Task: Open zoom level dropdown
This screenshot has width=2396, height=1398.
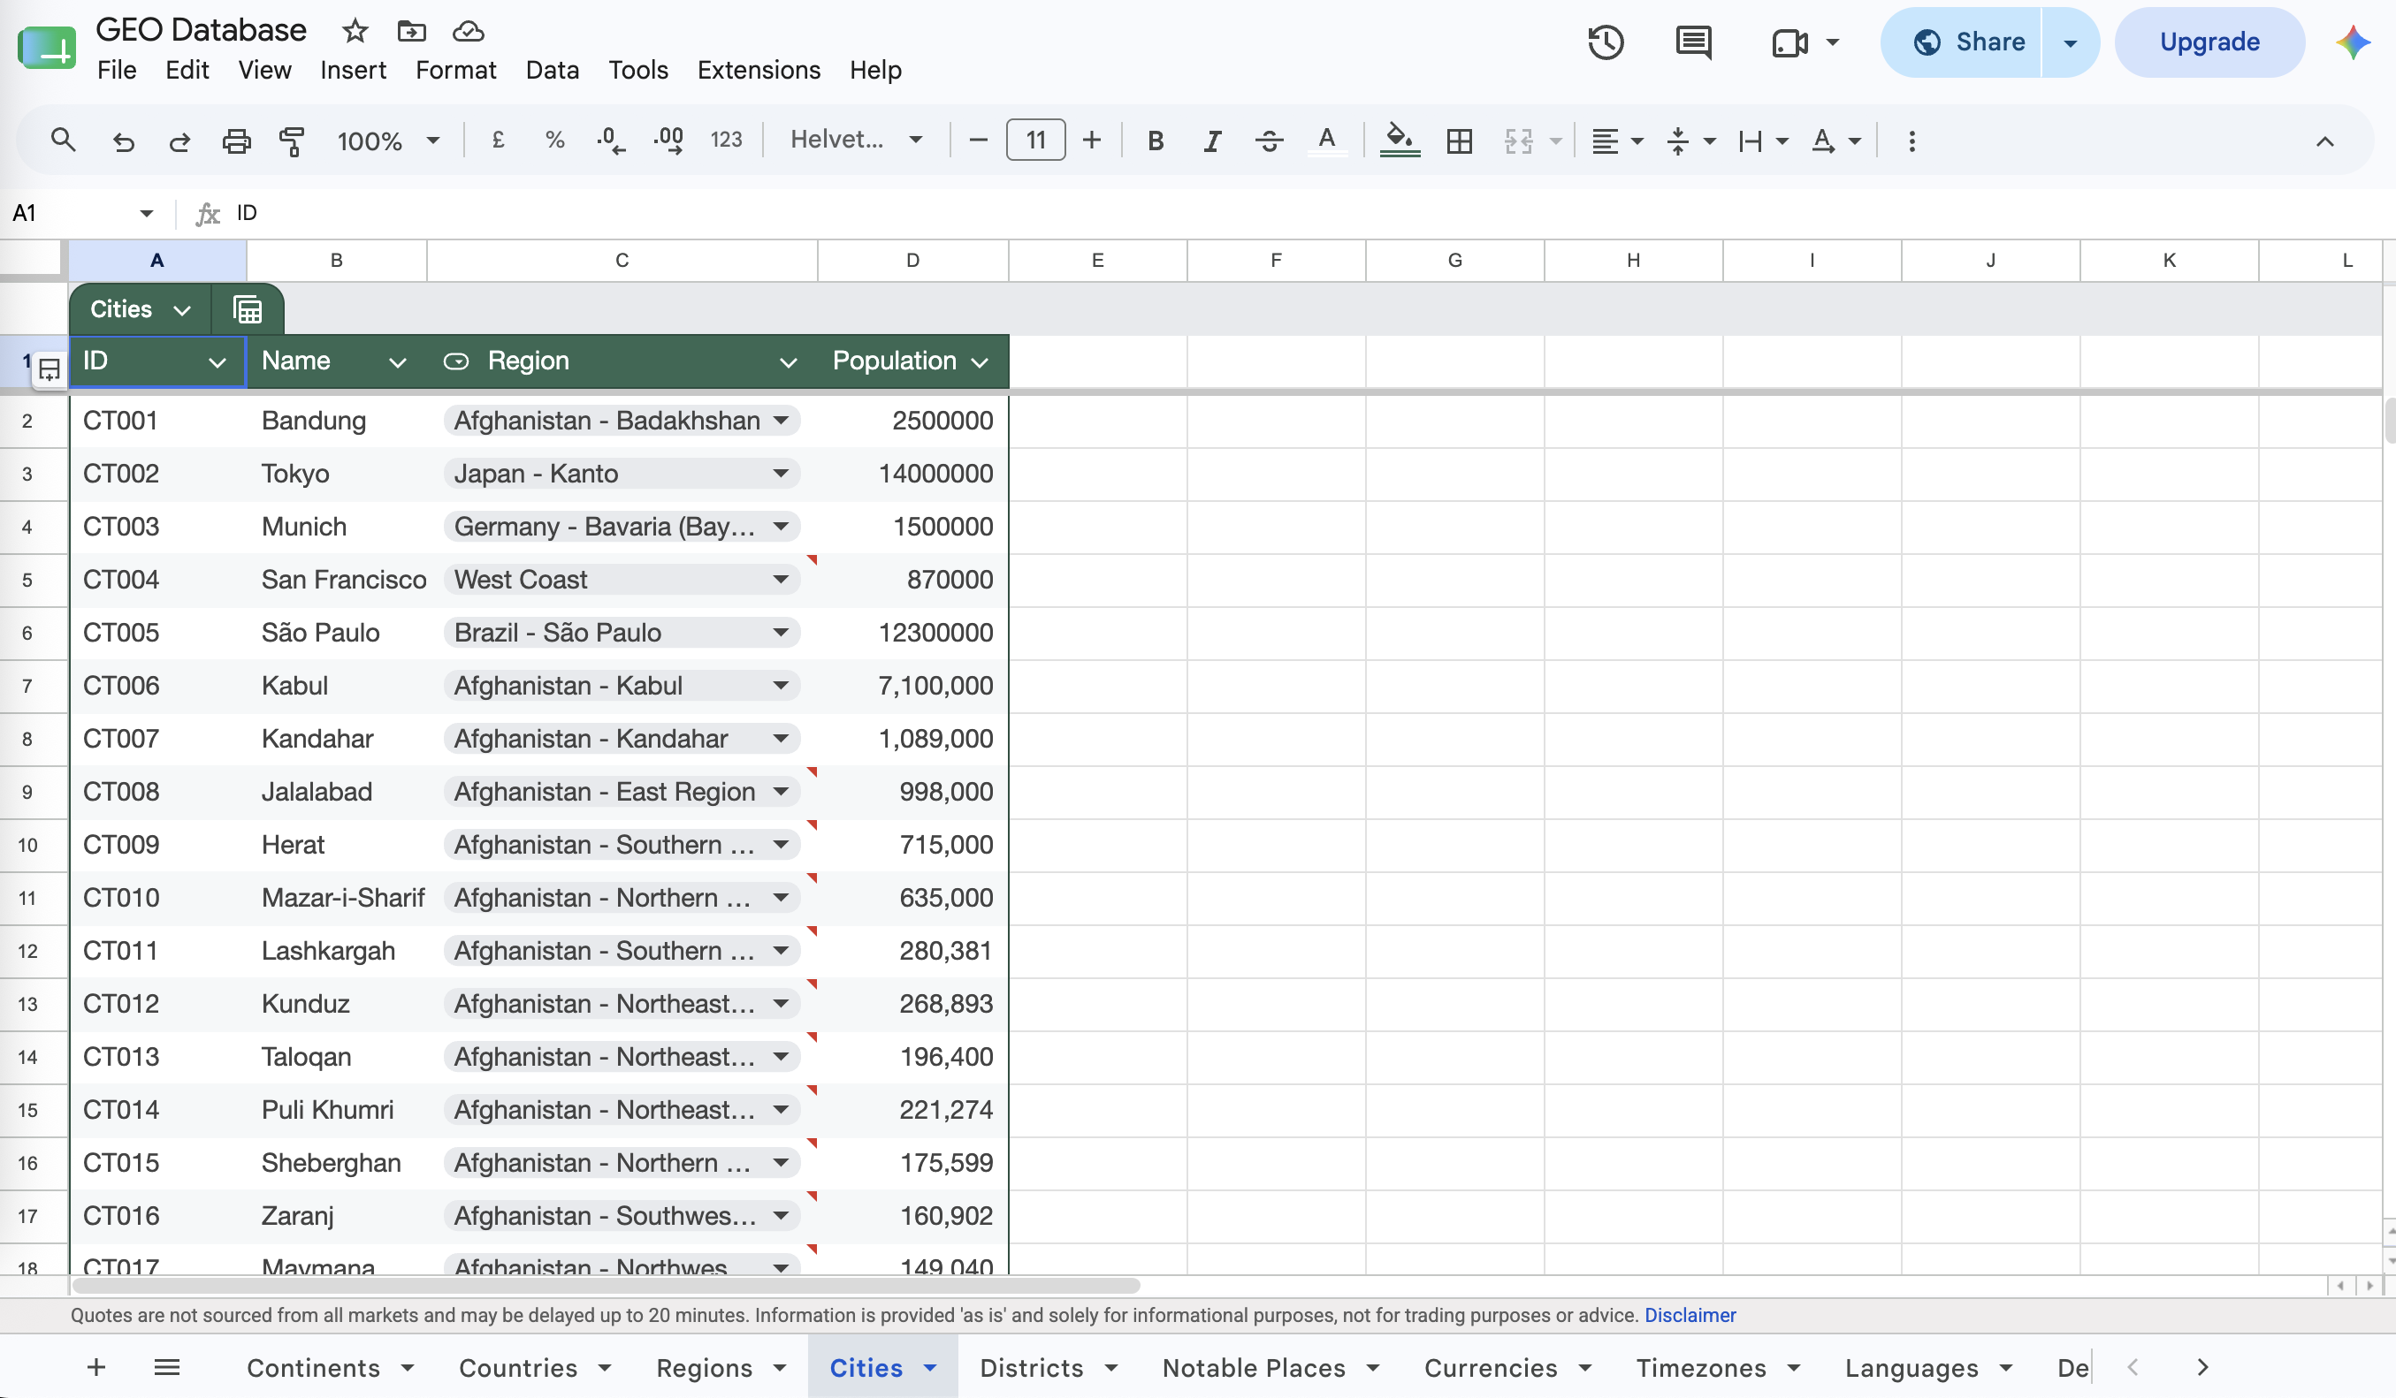Action: (x=388, y=141)
